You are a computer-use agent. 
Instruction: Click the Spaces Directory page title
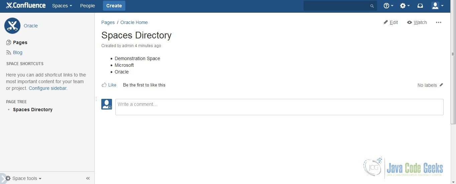[136, 35]
